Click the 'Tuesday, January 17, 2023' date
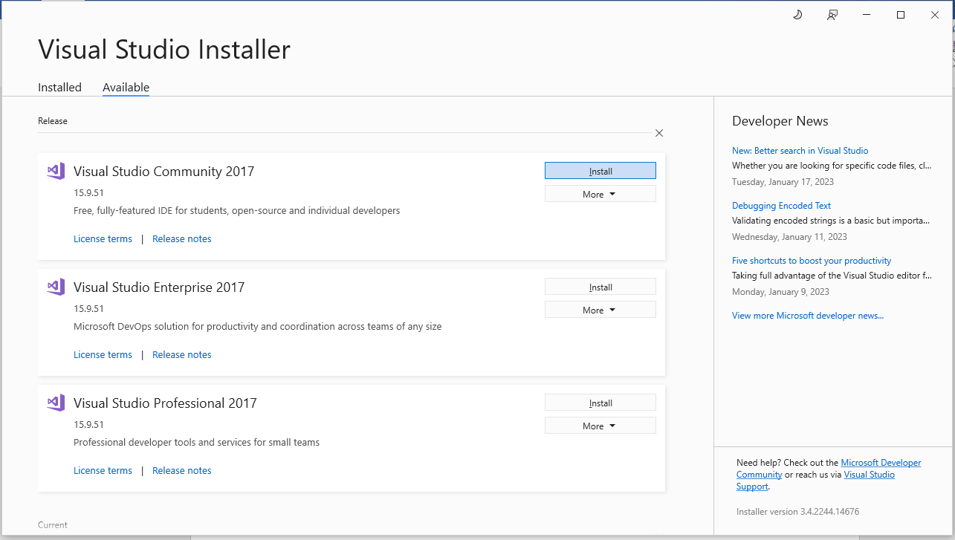The width and height of the screenshot is (955, 540). pyautogui.click(x=783, y=181)
